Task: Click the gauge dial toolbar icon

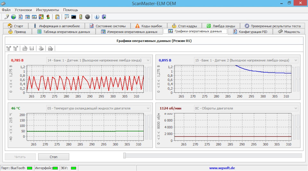Action: click(87, 17)
